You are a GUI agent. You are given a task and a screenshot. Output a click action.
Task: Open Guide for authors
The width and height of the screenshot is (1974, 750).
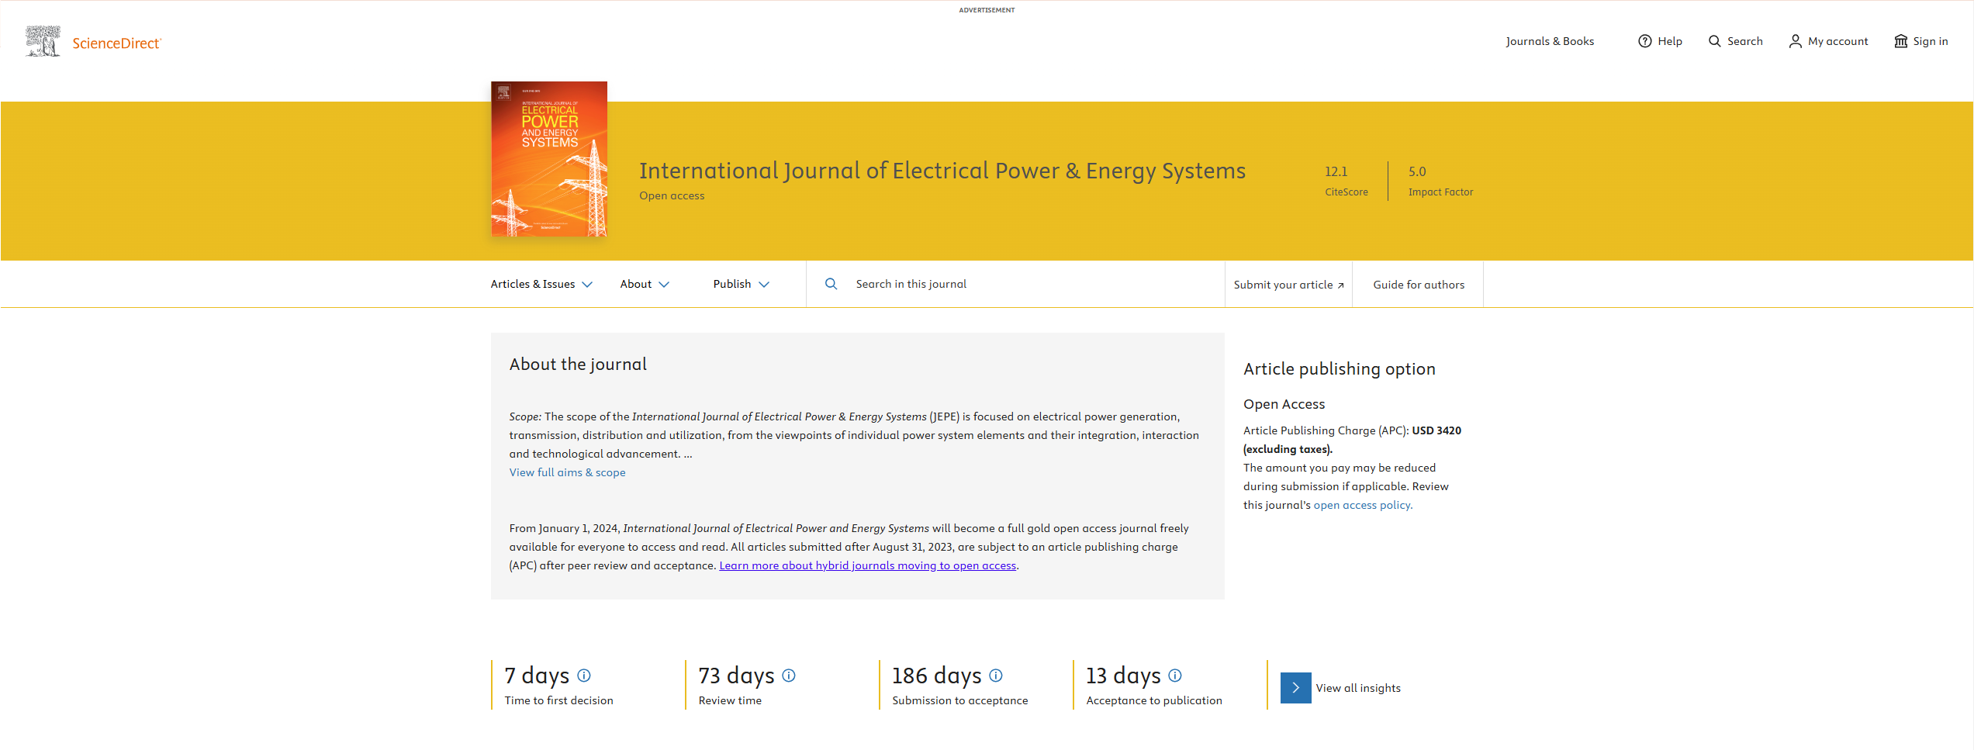(x=1419, y=285)
